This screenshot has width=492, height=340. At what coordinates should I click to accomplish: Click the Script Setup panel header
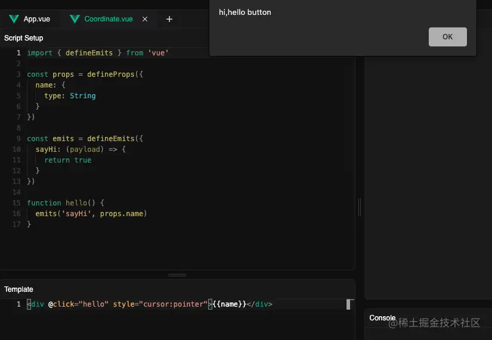[x=23, y=38]
